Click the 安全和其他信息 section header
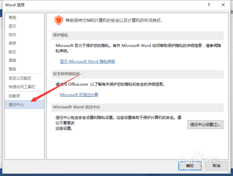Viewport: 233px width, 176px height. point(137,74)
